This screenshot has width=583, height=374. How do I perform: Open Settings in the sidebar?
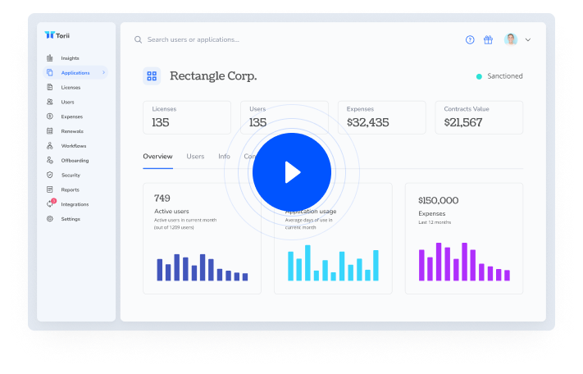(x=71, y=219)
